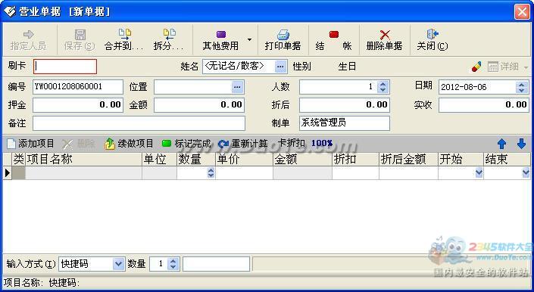Open the 开始 cell dropdown arrow
Image resolution: width=534 pixels, height=292 pixels.
(x=479, y=173)
